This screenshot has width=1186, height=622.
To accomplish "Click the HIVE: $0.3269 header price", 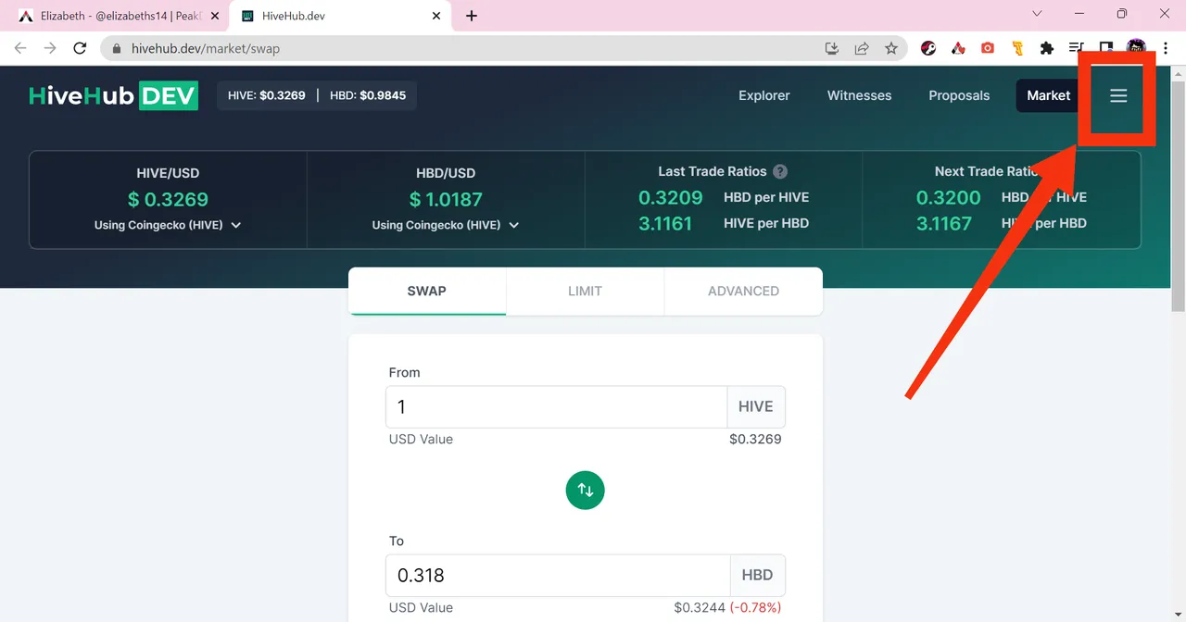I will coord(267,95).
